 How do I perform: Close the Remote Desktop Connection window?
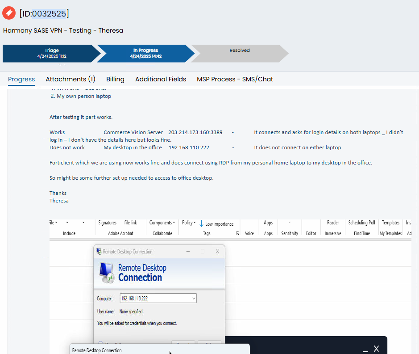click(217, 251)
